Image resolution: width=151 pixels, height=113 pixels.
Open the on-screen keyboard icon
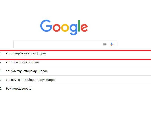pyautogui.click(x=105, y=44)
